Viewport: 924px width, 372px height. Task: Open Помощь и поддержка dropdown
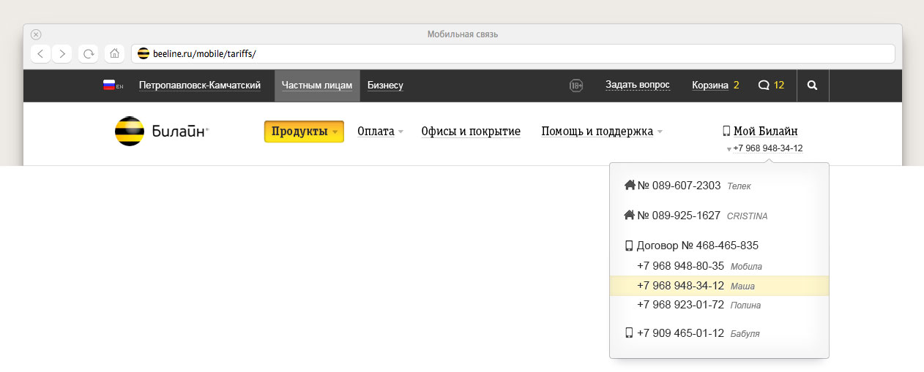tap(602, 132)
